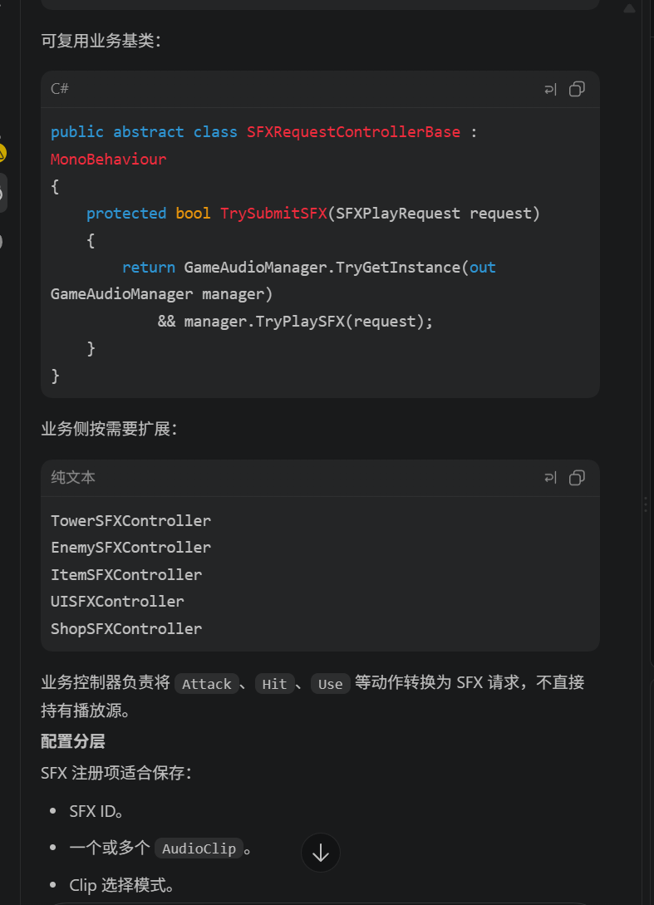Copy the C# code block
This screenshot has height=905, width=654.
[577, 89]
